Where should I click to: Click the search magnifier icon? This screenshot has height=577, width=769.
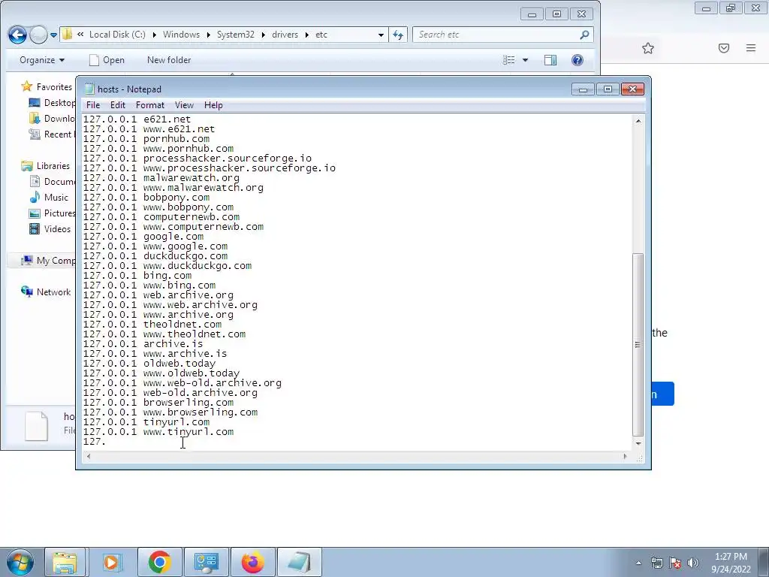584,35
